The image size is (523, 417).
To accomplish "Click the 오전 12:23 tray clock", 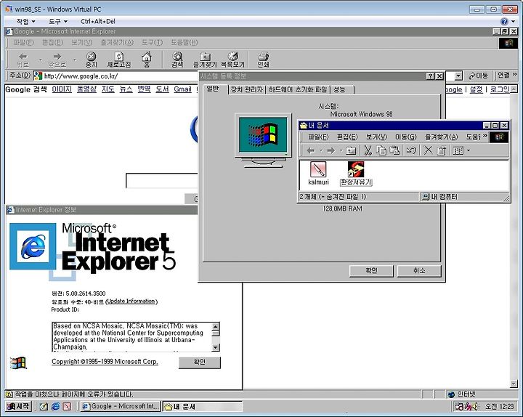I will click(x=499, y=406).
